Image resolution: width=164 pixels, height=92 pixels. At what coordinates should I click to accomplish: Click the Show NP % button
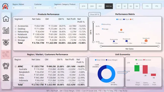tap(95, 14)
